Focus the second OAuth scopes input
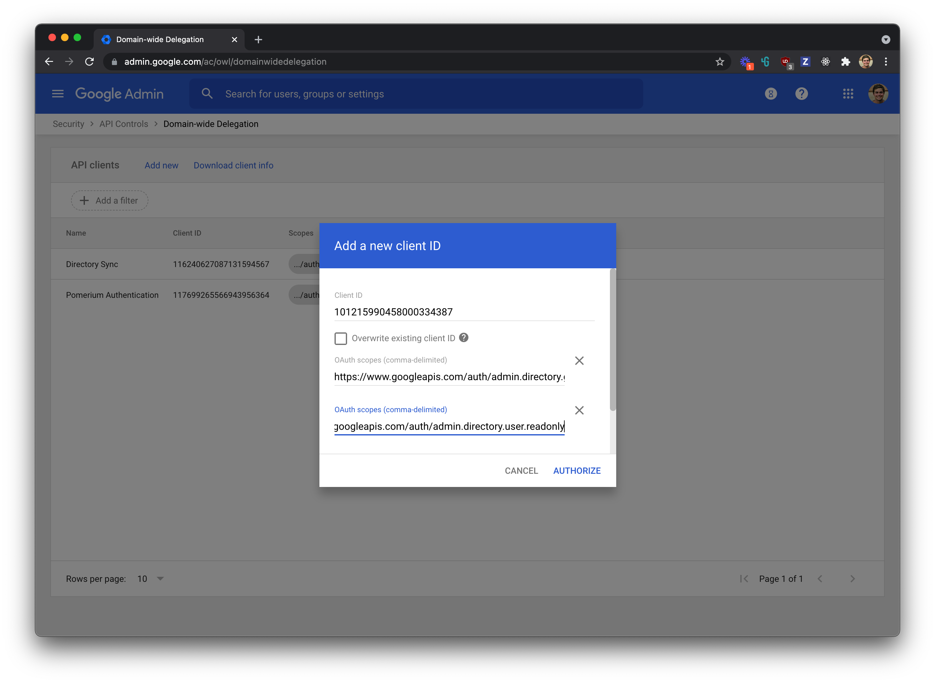The height and width of the screenshot is (683, 935). 449,426
